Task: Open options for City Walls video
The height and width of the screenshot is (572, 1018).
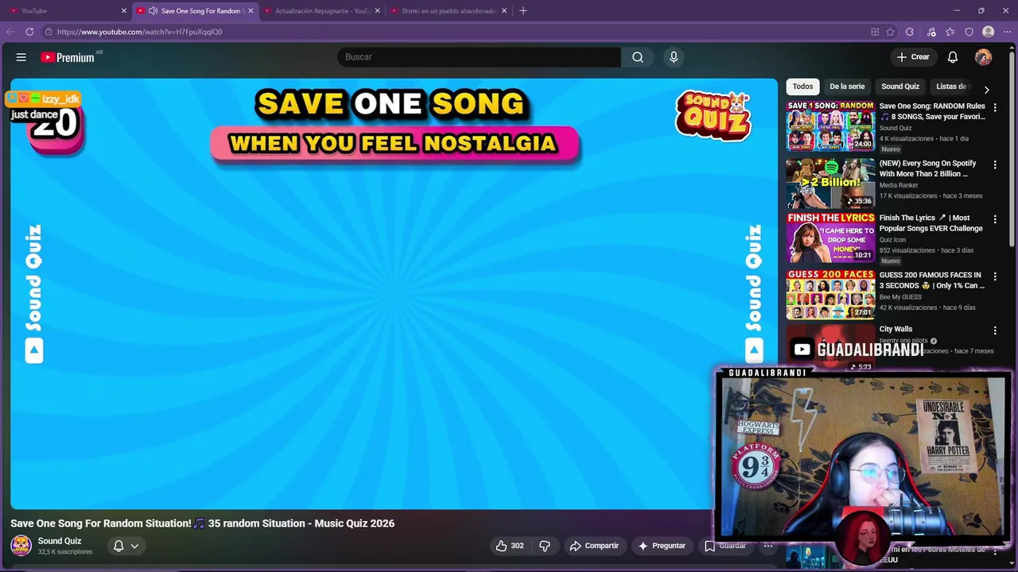Action: 995,330
